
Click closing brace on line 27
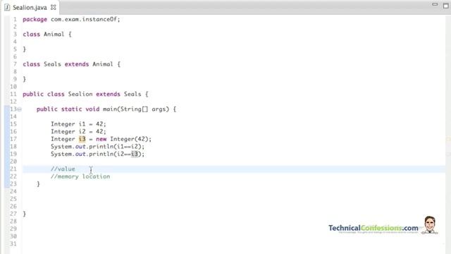coord(25,214)
